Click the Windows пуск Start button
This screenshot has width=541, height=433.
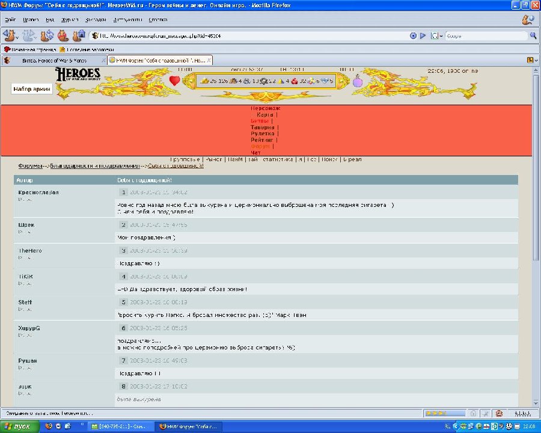[20, 426]
